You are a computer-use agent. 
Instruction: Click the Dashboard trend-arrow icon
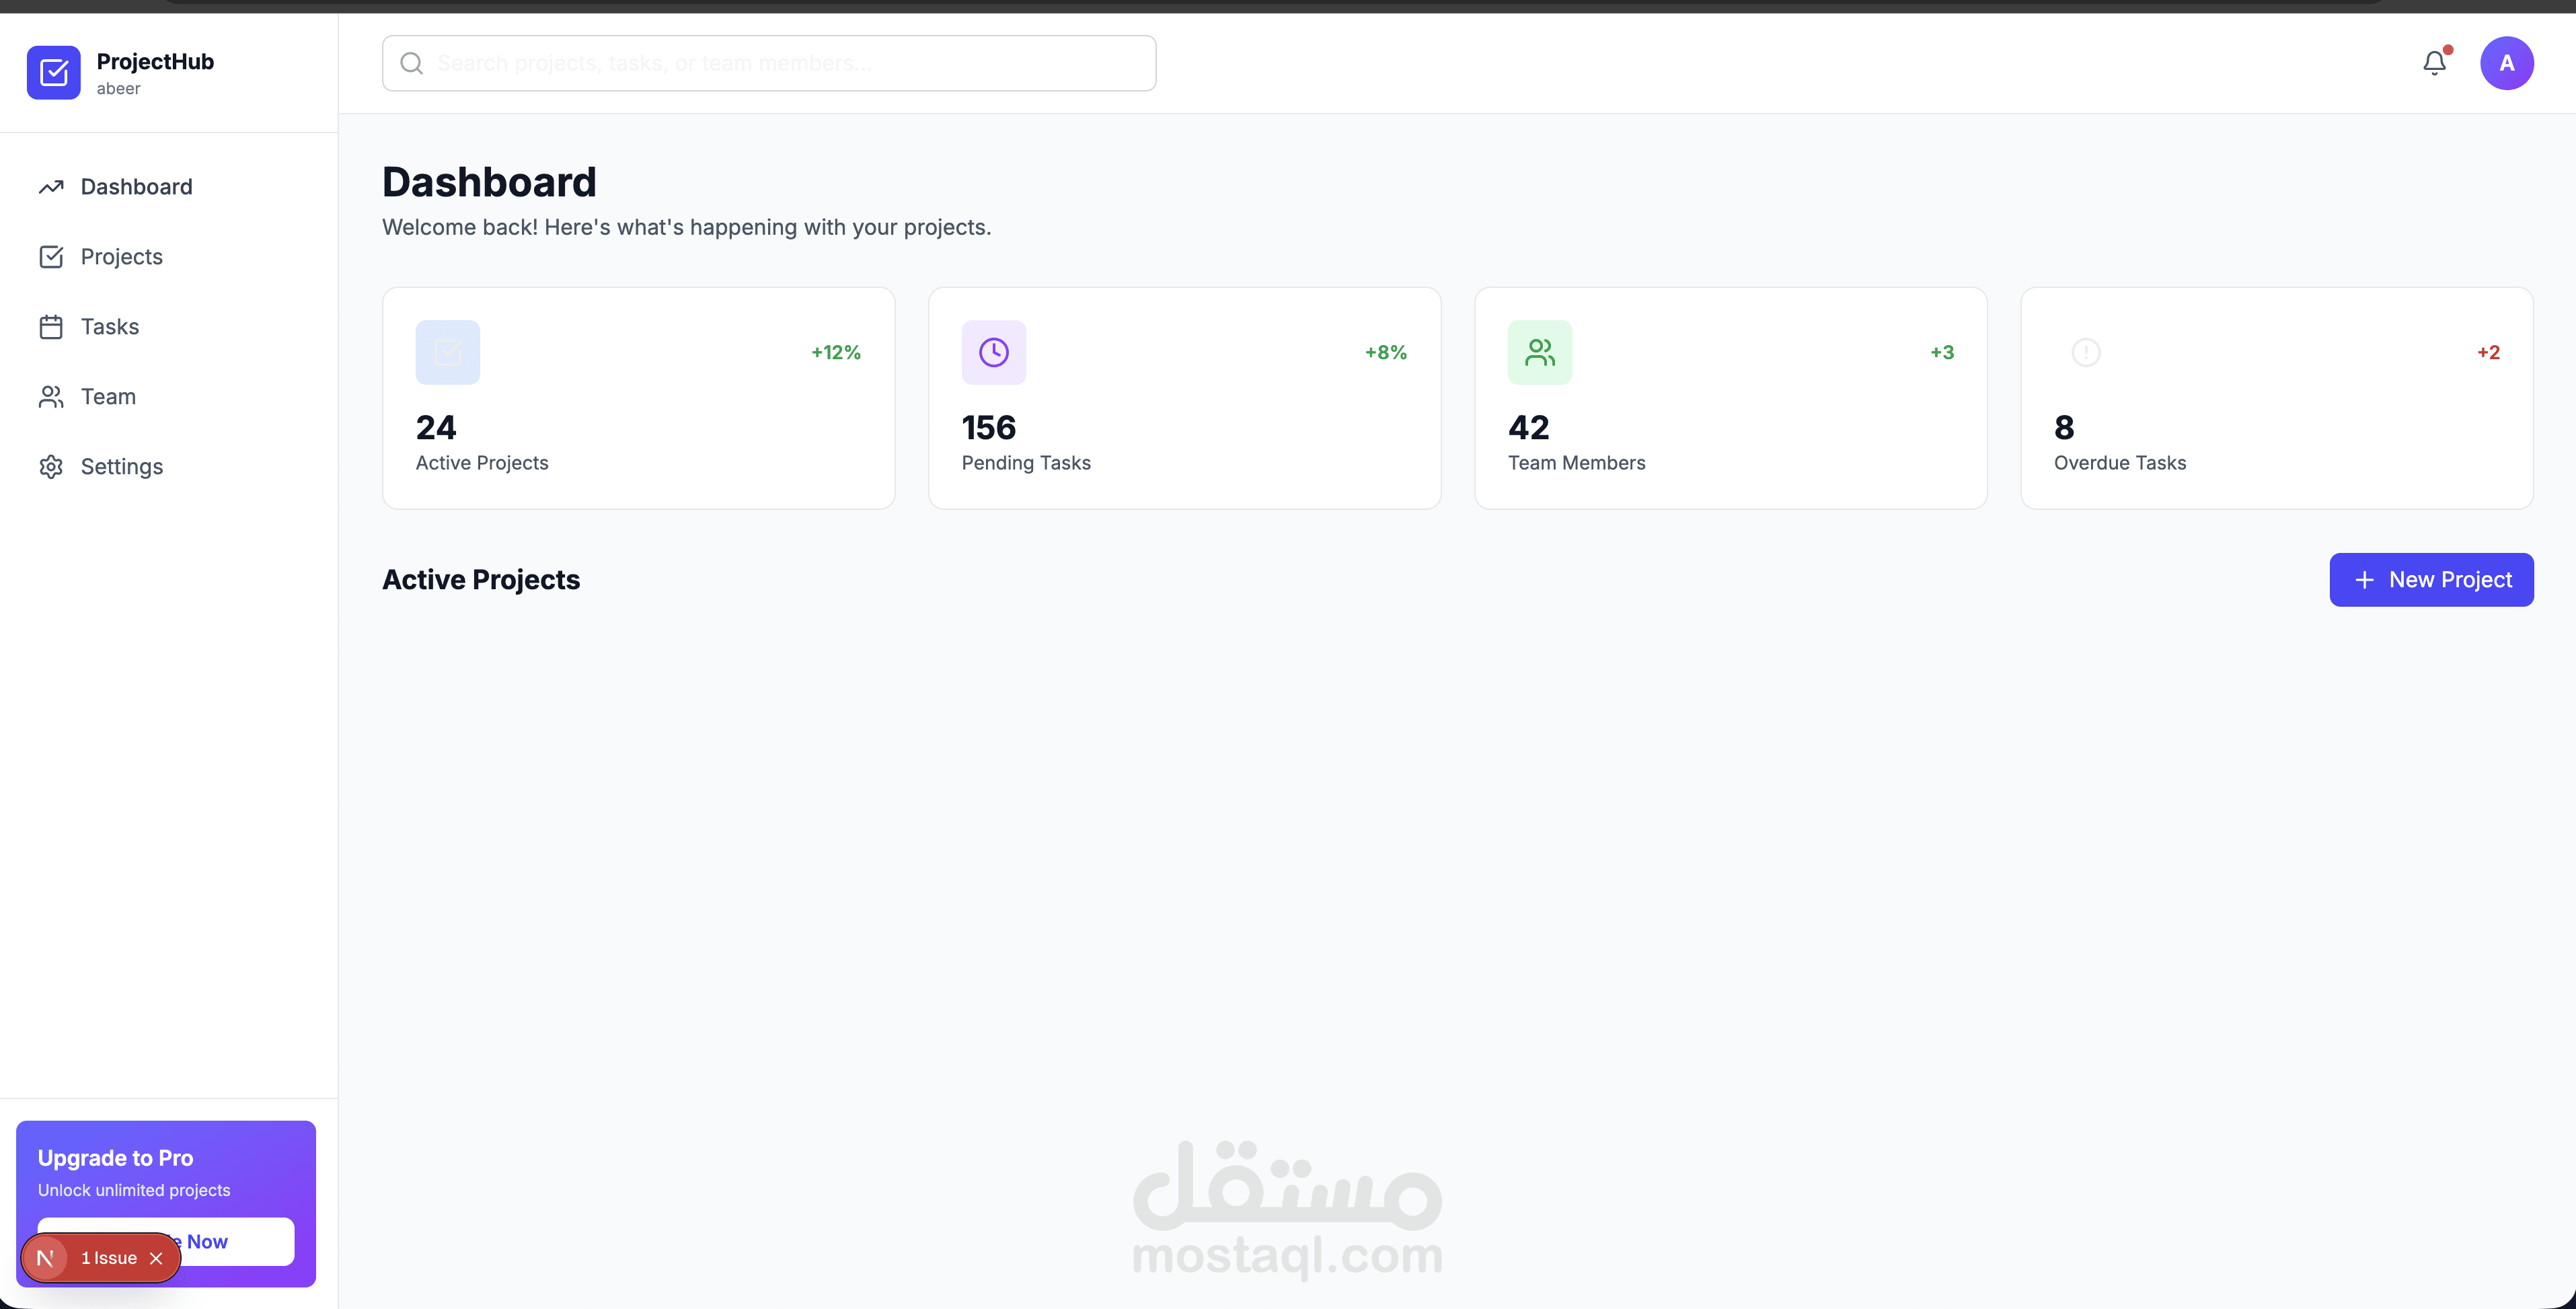point(51,187)
